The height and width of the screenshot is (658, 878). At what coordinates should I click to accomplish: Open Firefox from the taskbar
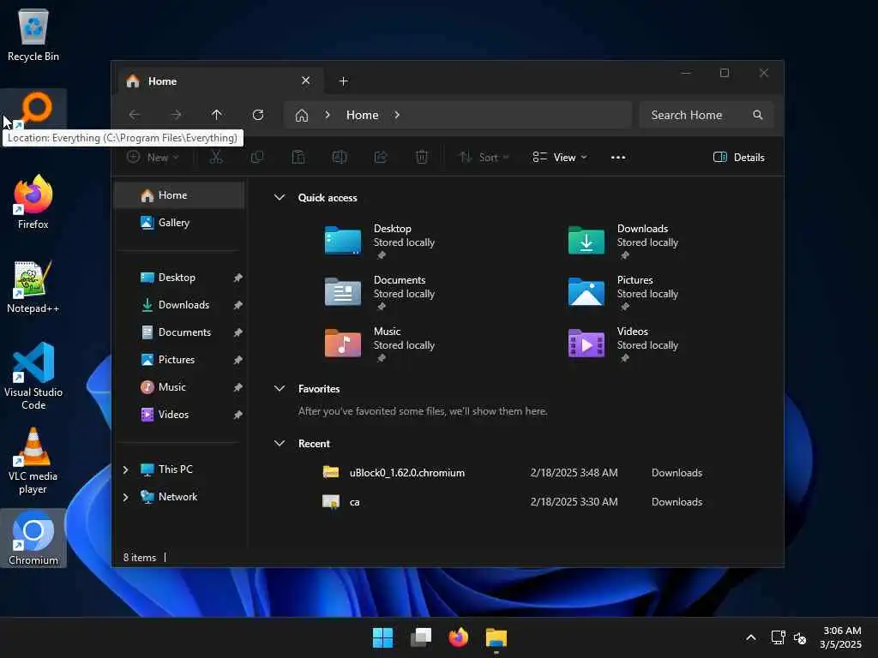(x=459, y=637)
